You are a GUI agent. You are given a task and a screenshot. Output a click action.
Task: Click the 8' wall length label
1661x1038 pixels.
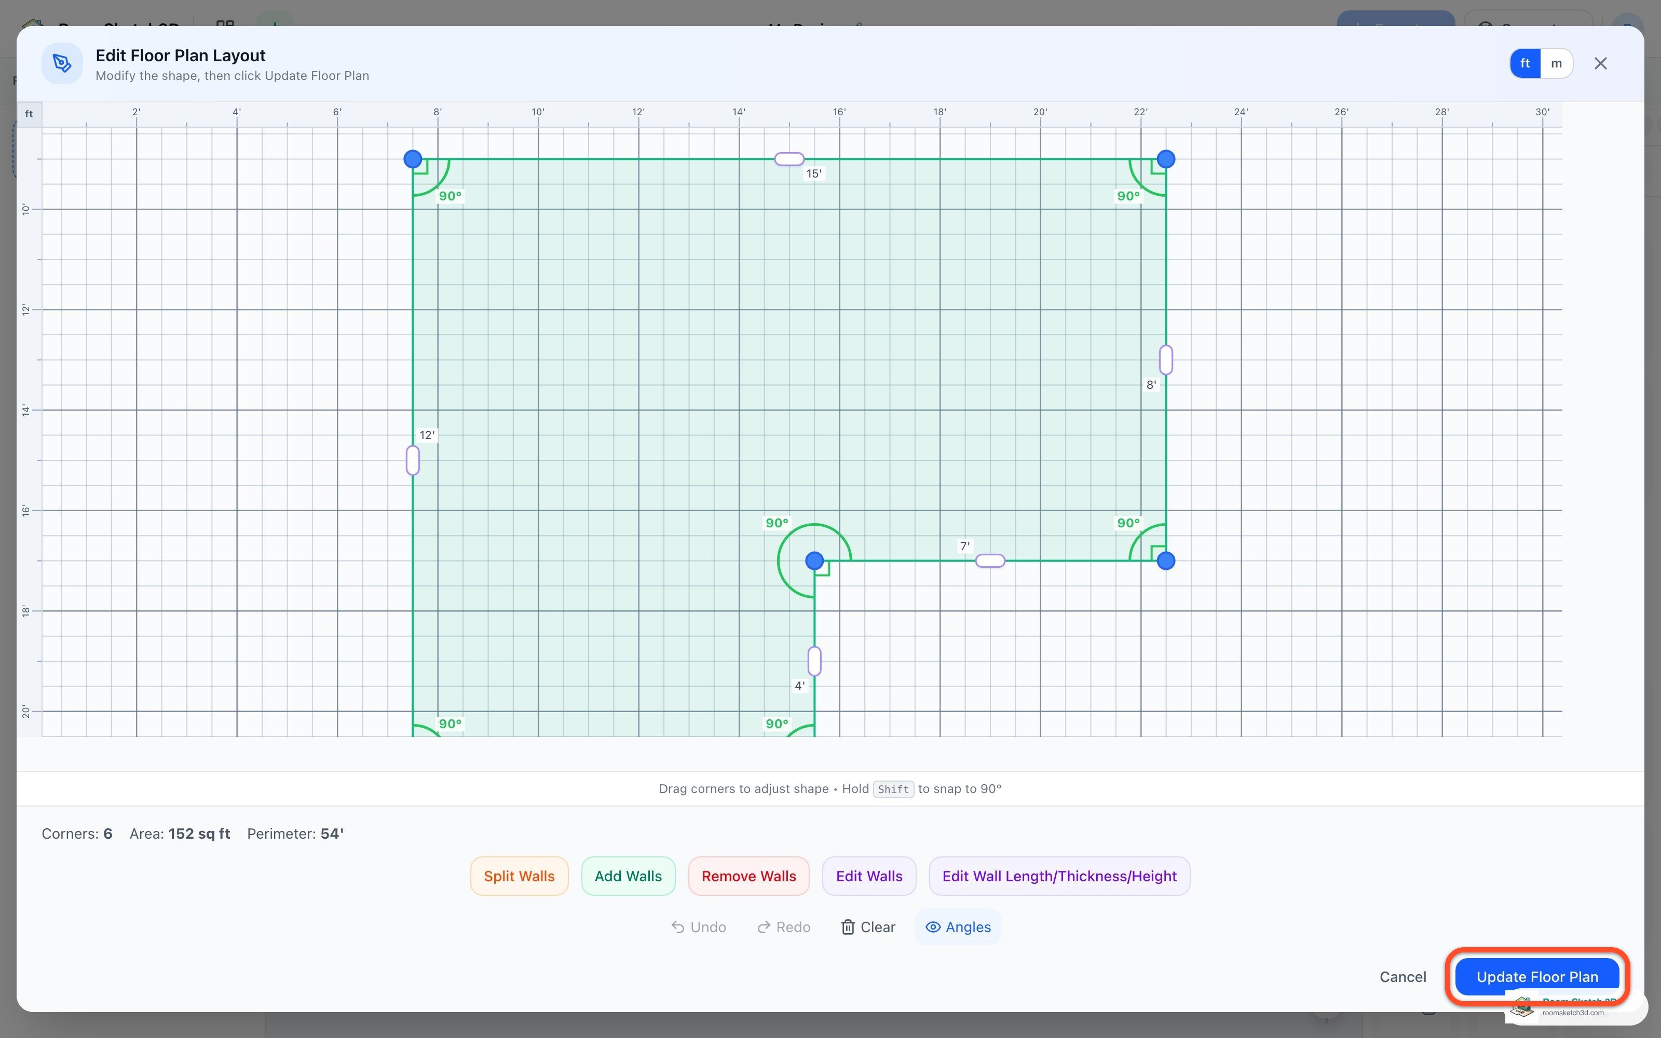click(1151, 385)
